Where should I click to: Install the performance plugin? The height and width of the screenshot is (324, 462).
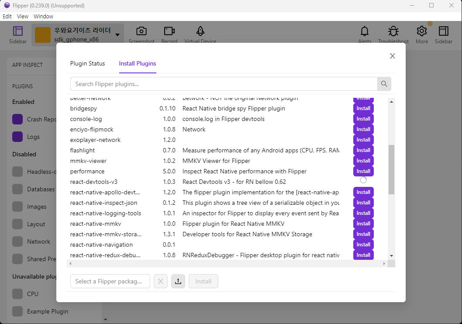[x=363, y=171]
